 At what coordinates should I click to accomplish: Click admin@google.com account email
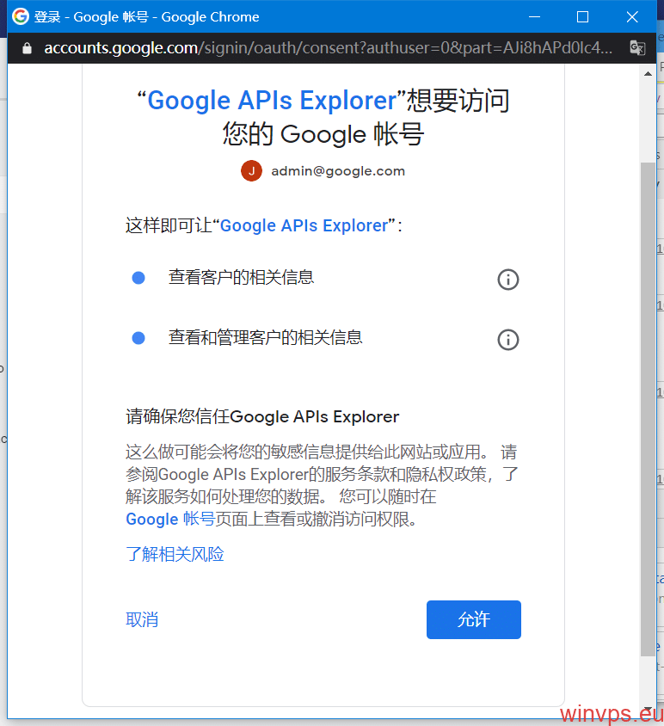pos(338,171)
